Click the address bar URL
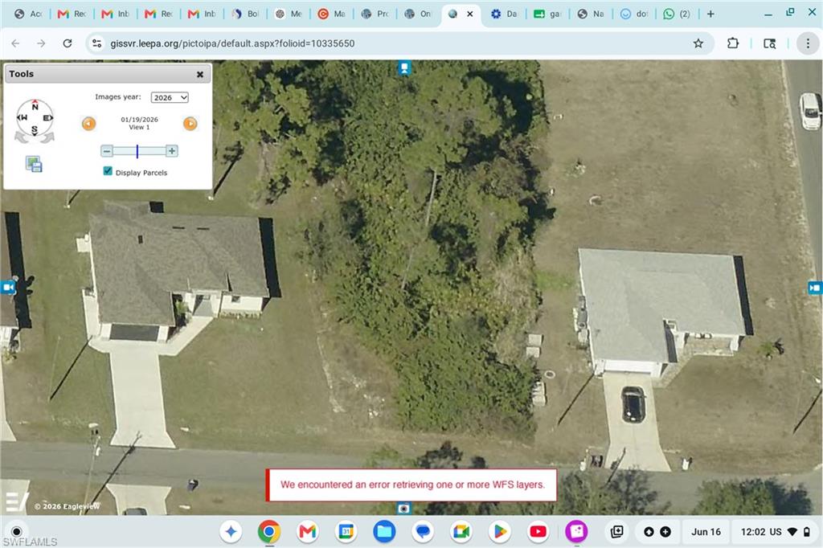This screenshot has width=823, height=548. click(x=232, y=43)
